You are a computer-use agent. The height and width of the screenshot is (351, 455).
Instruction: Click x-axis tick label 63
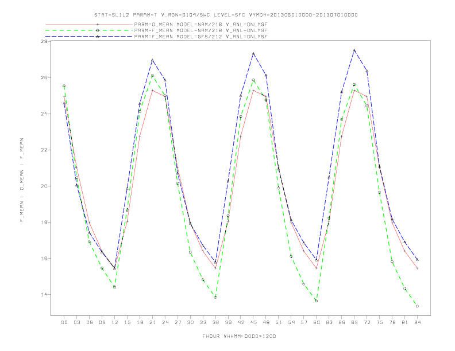click(329, 322)
